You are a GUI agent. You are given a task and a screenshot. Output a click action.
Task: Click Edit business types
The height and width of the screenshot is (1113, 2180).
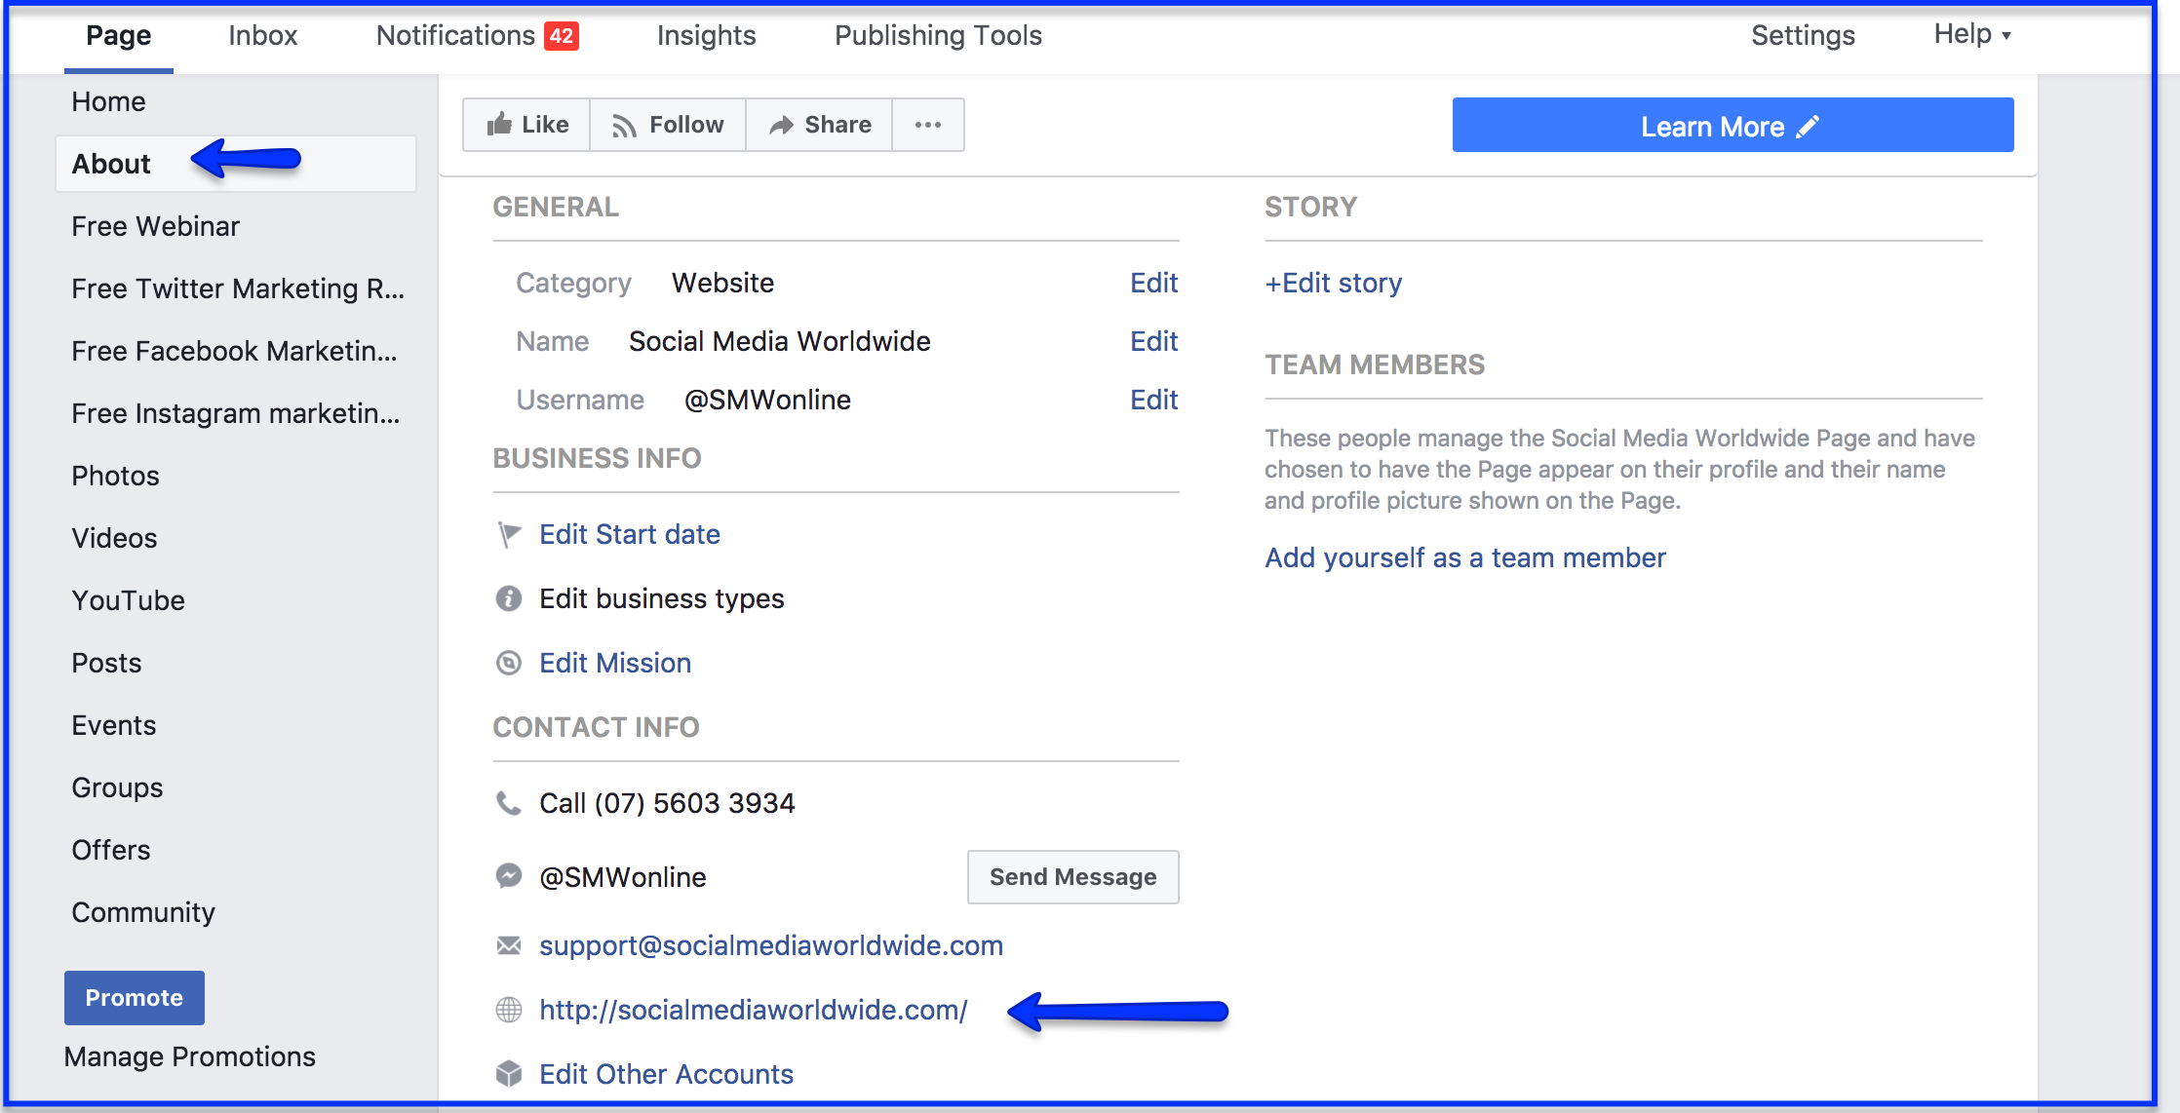(662, 598)
